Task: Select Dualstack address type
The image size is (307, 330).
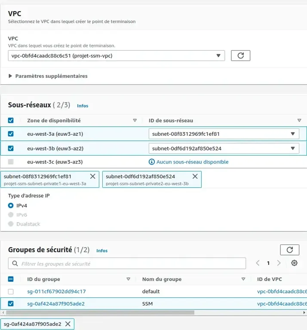Action: [11, 224]
